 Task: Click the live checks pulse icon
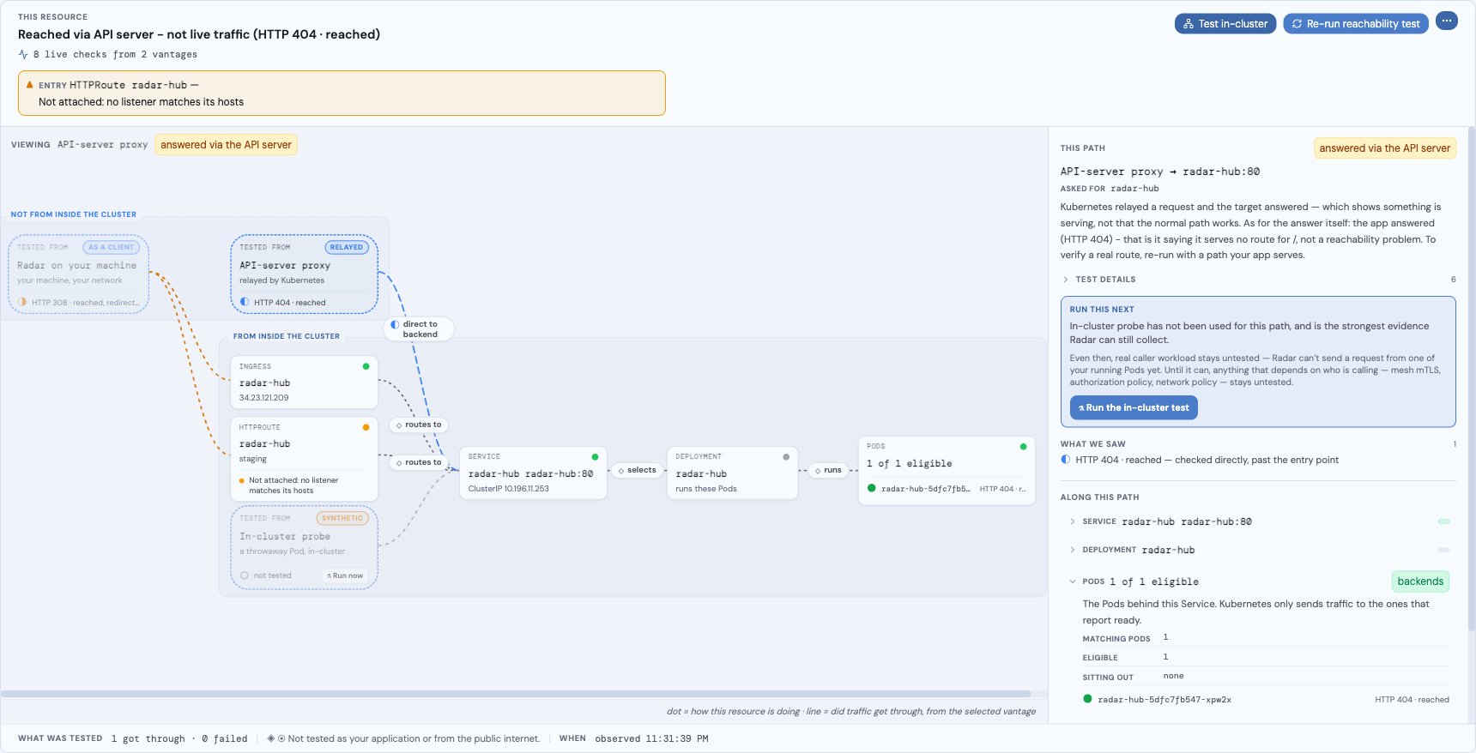[23, 54]
